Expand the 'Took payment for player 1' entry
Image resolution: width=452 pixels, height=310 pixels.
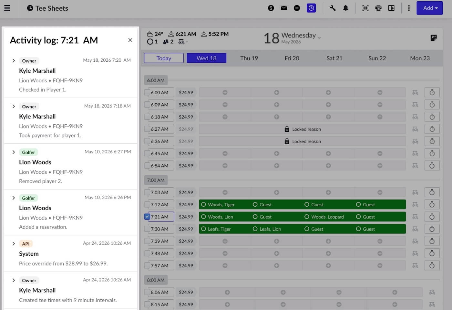pyautogui.click(x=14, y=107)
